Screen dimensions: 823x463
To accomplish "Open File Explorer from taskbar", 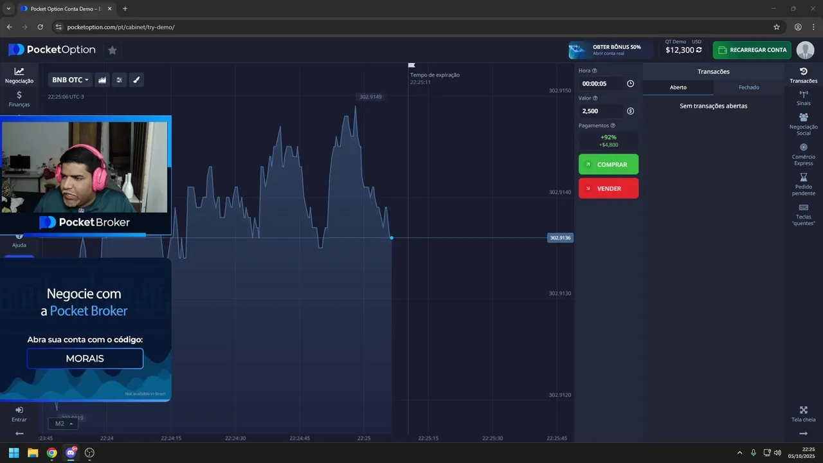I will coord(33,453).
